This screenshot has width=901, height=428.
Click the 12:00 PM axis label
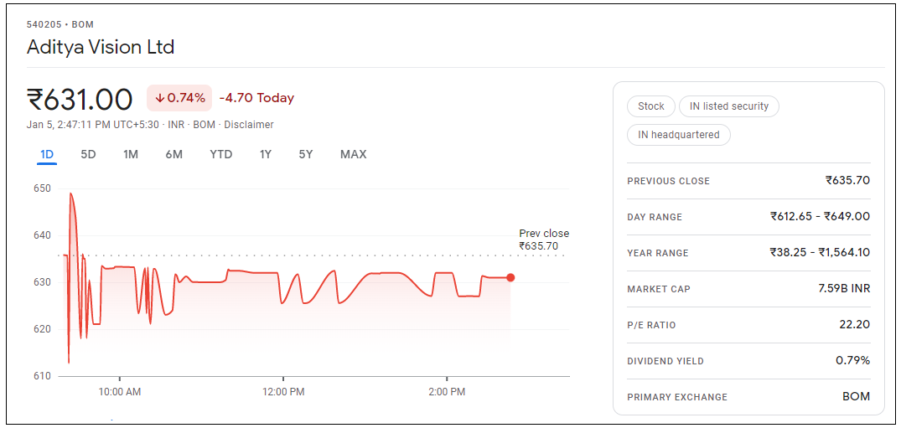point(282,392)
